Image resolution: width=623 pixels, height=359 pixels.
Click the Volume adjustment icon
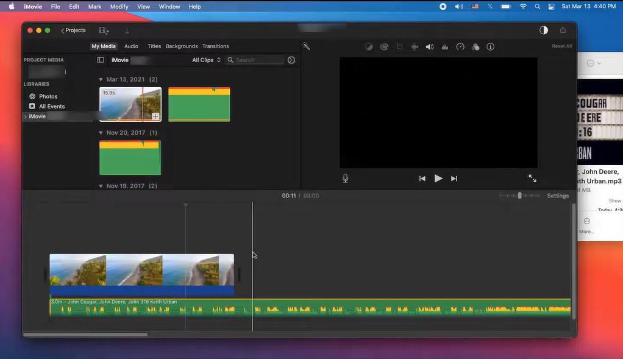(430, 46)
